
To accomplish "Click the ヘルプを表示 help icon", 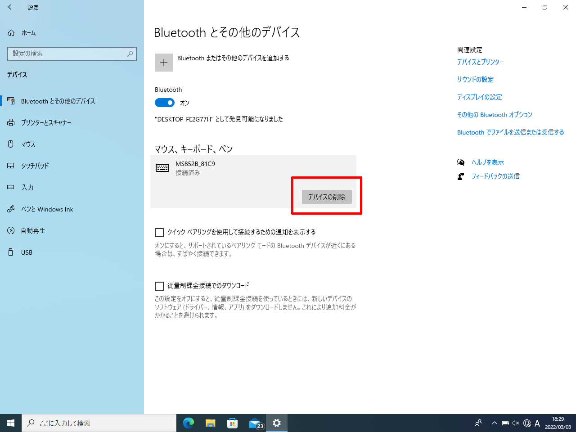I will [x=461, y=162].
